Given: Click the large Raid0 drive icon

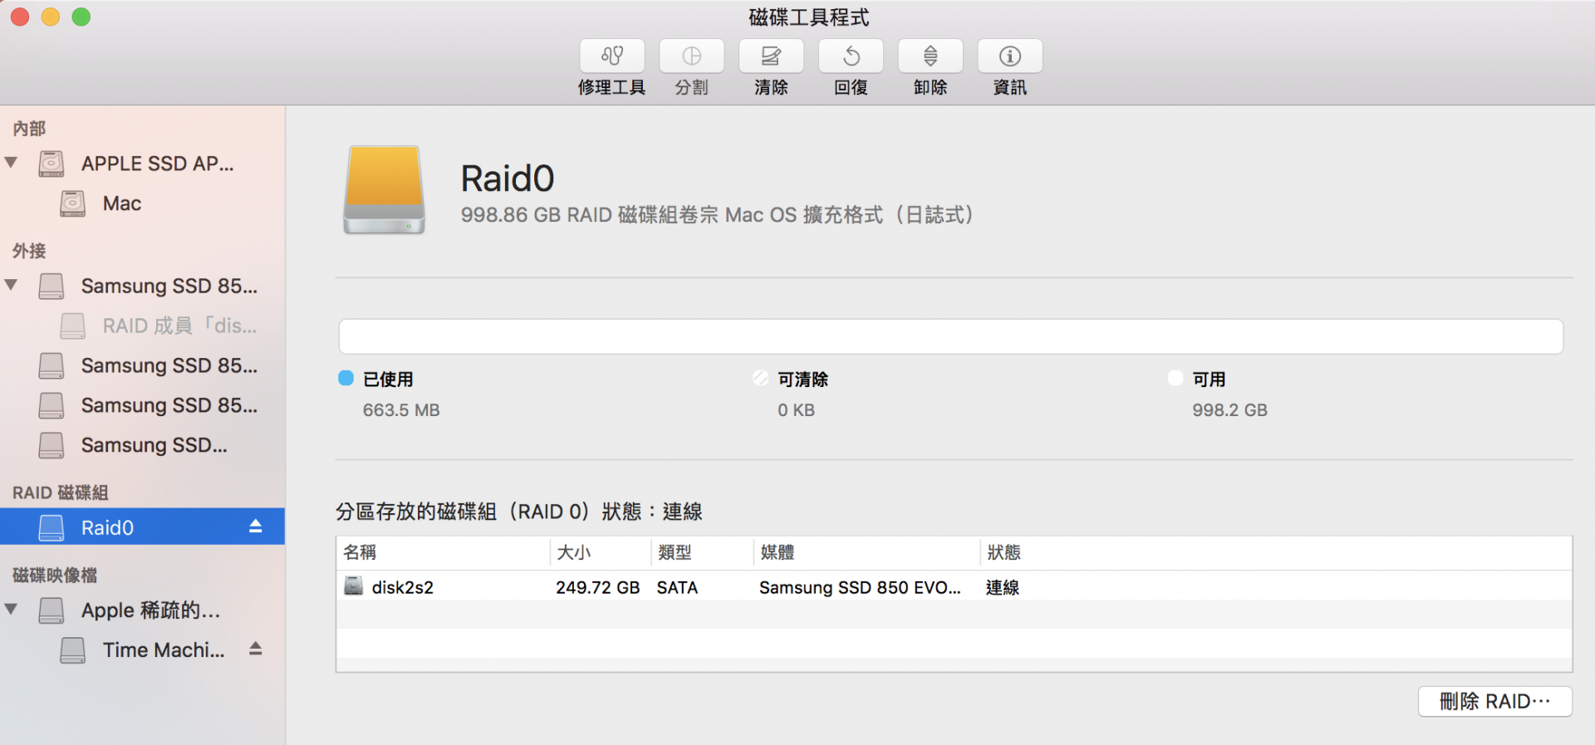Looking at the screenshot, I should point(385,190).
